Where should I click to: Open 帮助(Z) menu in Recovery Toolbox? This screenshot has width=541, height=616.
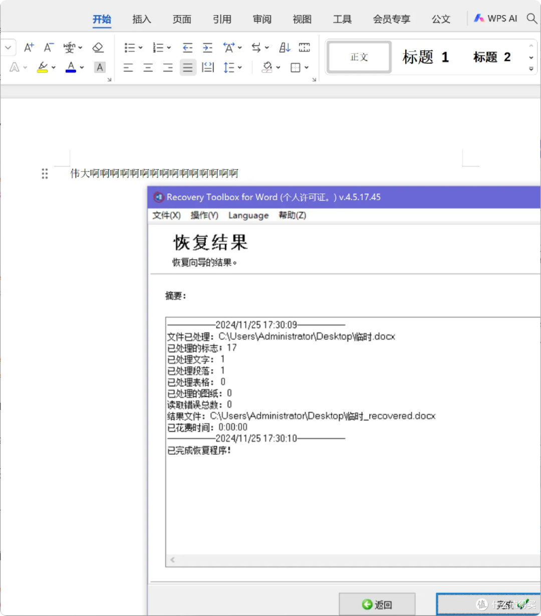293,216
